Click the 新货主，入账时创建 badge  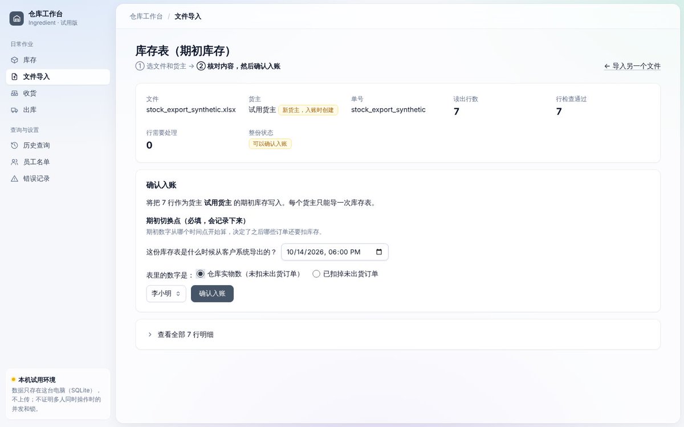[x=308, y=110]
